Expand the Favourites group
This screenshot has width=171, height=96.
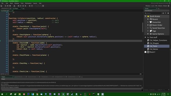tap(148, 22)
